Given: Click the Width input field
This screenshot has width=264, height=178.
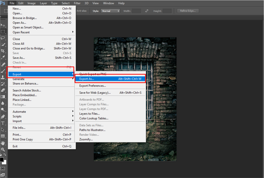Looking at the screenshot, I should pos(136,11).
